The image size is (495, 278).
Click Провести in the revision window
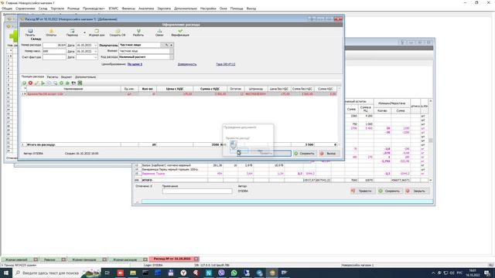pos(362,191)
